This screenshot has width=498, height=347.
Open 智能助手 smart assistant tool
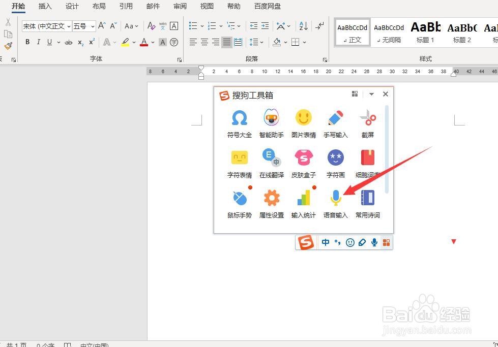272,123
